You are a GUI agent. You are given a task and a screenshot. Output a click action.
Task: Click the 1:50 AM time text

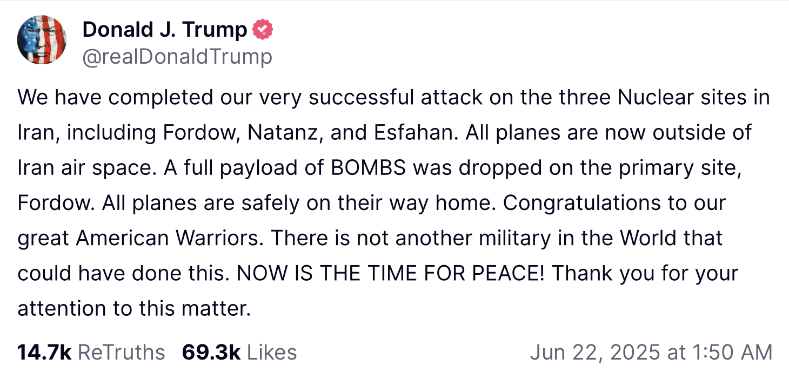coord(732,353)
